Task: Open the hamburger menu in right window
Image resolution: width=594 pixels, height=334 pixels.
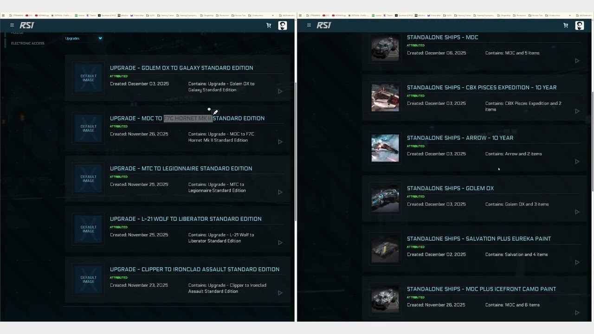Action: [309, 26]
